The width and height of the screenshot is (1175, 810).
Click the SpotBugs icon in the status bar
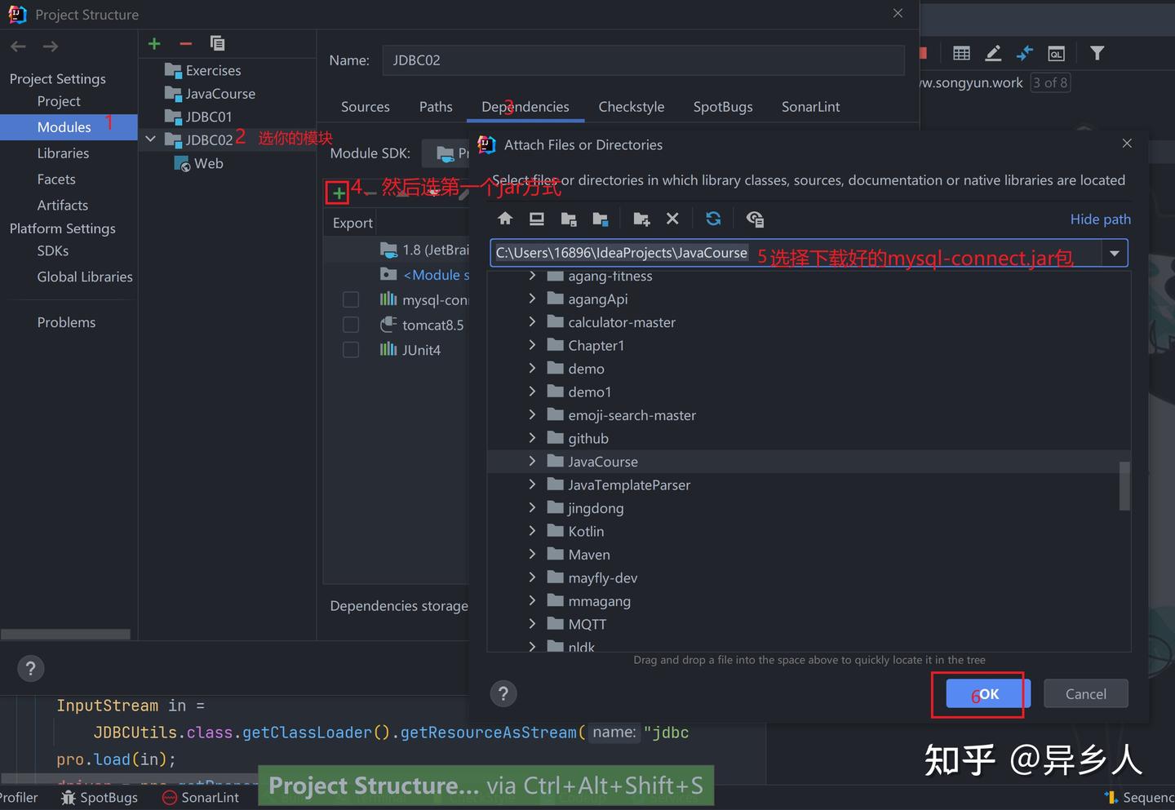point(69,797)
